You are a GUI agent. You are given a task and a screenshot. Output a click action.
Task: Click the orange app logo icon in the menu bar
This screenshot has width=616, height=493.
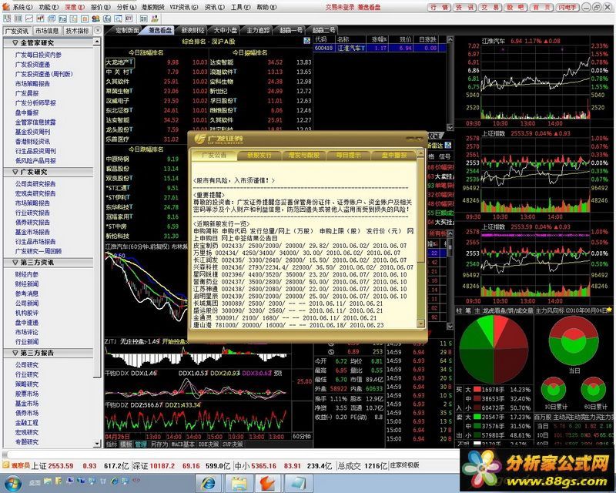click(6, 7)
